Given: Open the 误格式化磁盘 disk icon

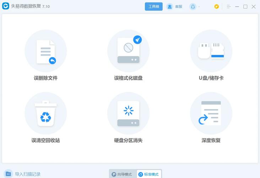Looking at the screenshot, I should pyautogui.click(x=128, y=51).
